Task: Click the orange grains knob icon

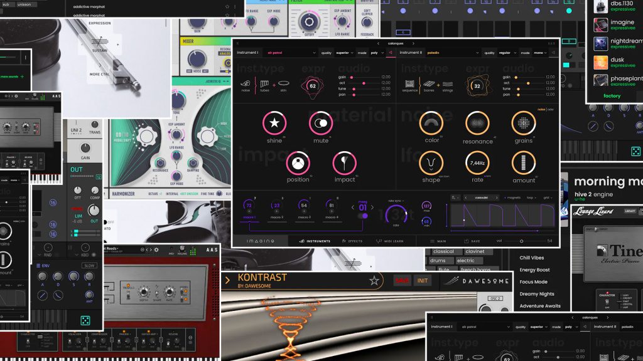Action: point(524,123)
